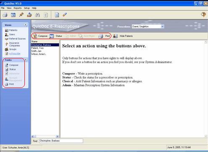Select patient Patient, Two in the list
The width and height of the screenshot is (208, 152).
tap(37, 48)
